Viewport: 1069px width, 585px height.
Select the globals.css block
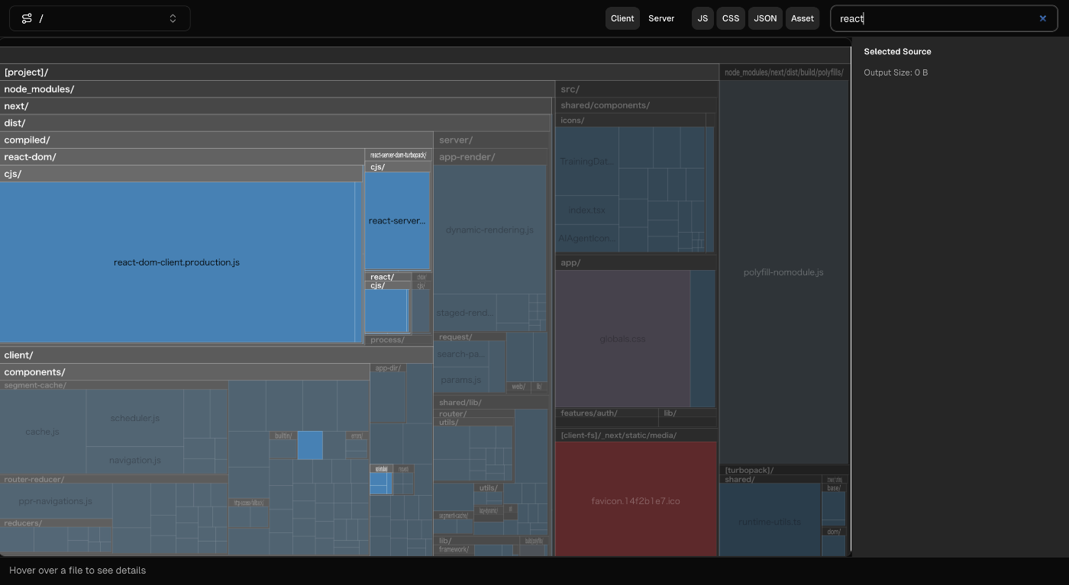623,339
